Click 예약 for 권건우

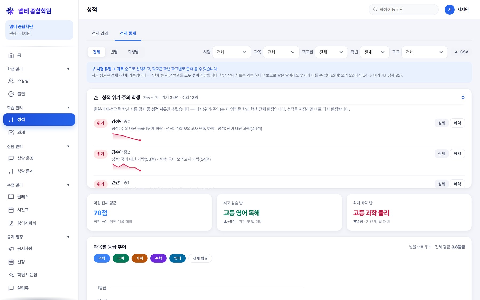tap(458, 184)
